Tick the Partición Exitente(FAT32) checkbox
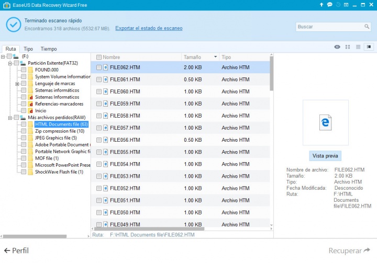 tap(16, 63)
